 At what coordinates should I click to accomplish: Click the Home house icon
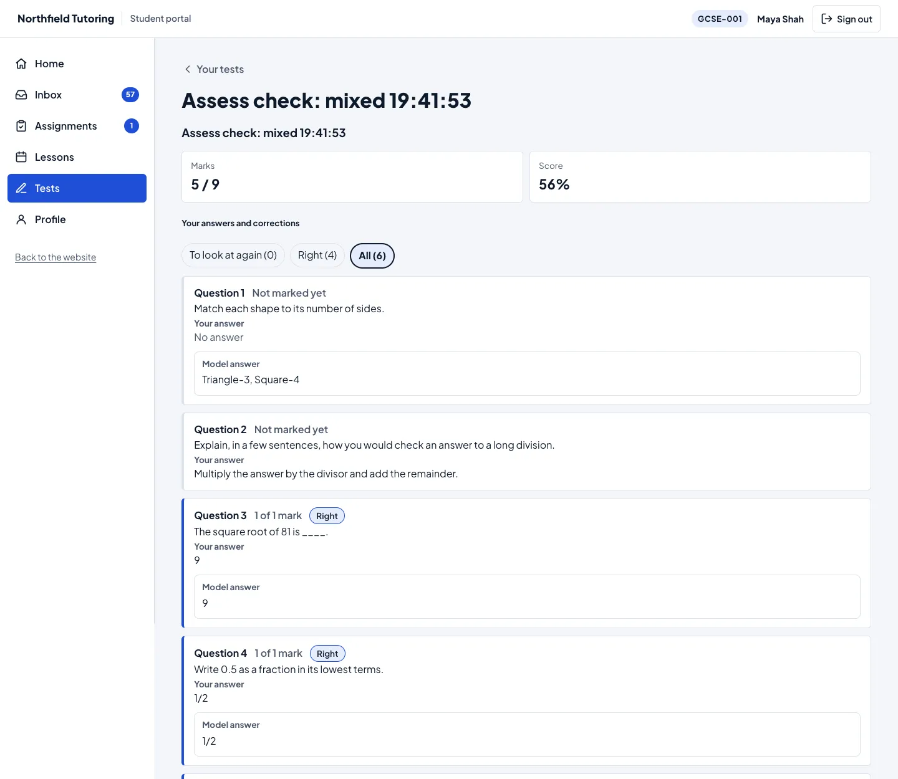(21, 64)
